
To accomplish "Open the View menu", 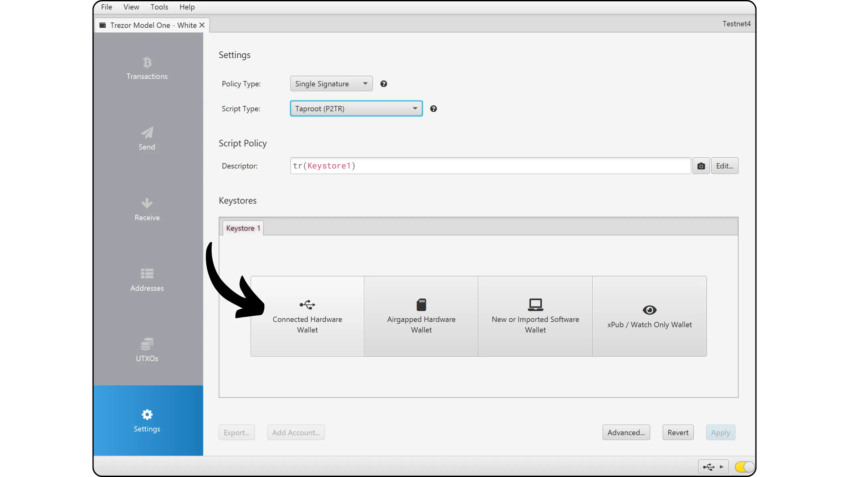I will coord(131,7).
